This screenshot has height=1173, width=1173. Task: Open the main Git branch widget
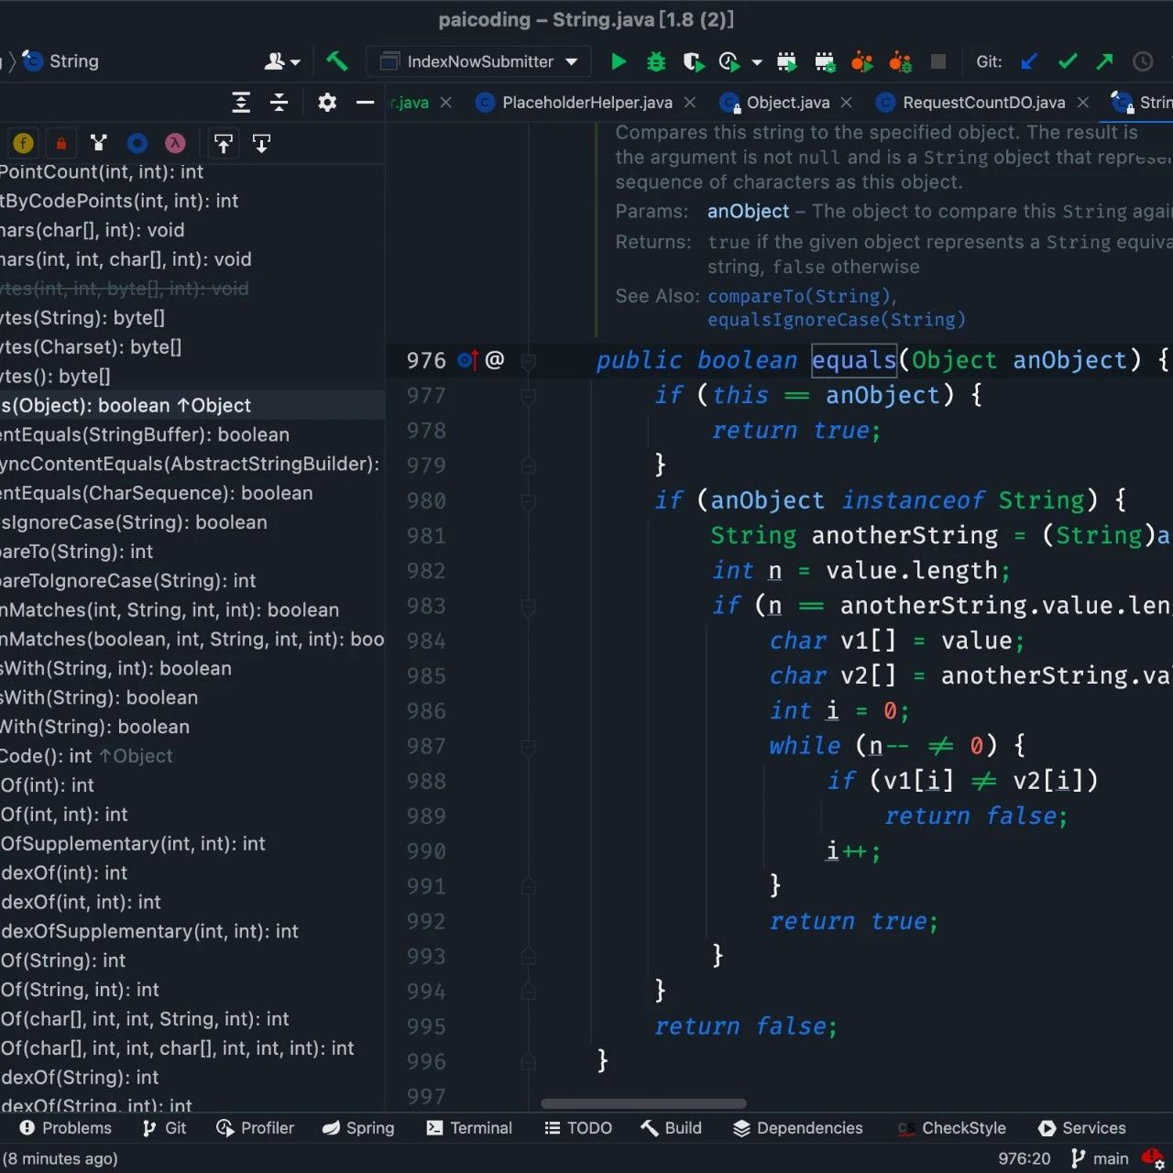1100,1158
